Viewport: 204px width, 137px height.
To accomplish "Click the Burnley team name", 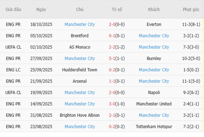I will coord(154,58).
